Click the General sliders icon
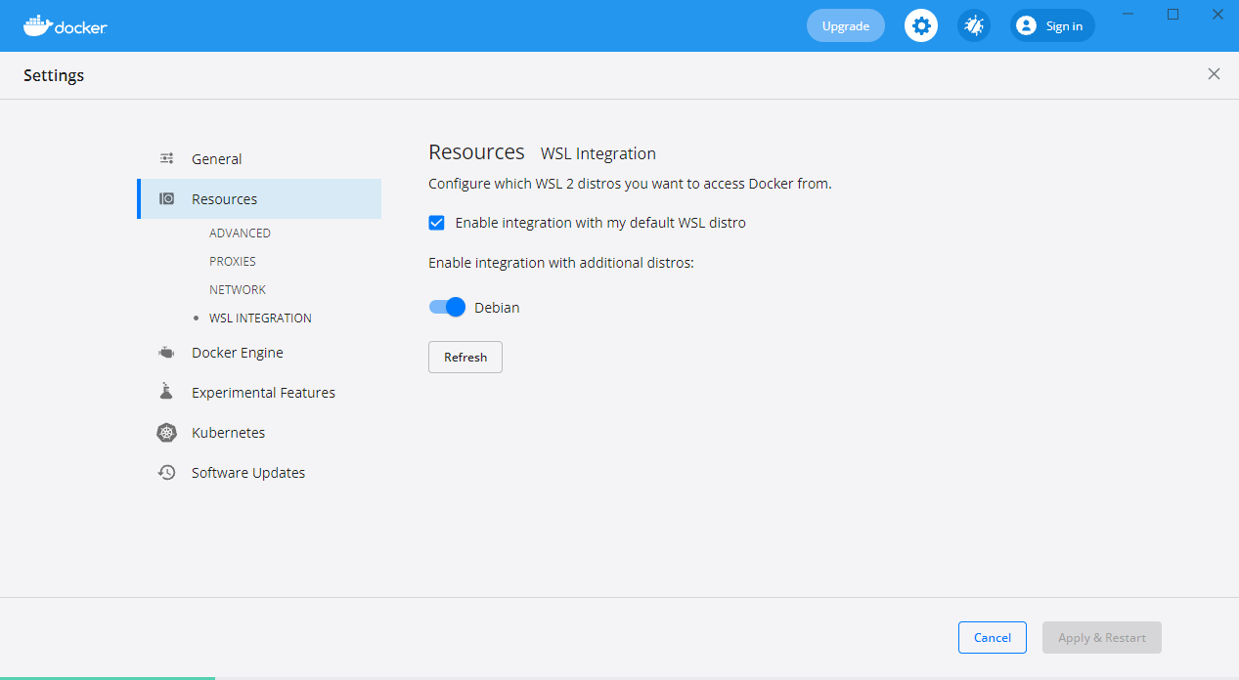 (167, 158)
